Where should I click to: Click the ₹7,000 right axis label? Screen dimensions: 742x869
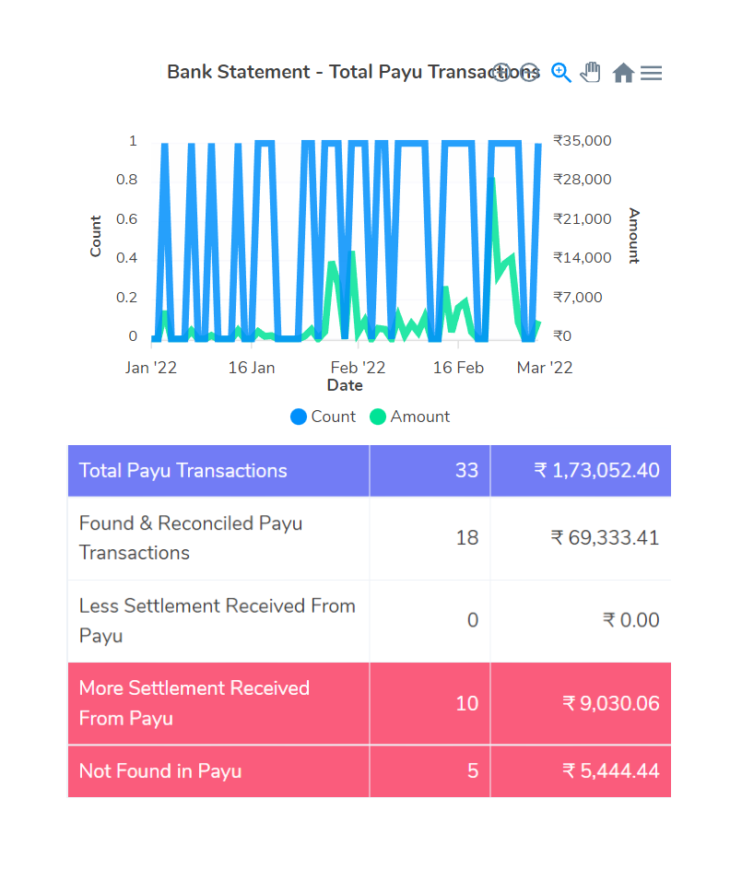point(578,297)
